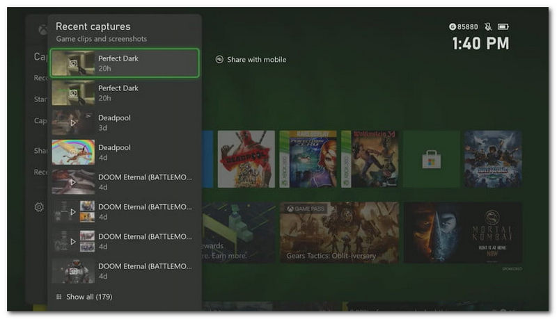Screen dimensions: 557x319
Task: Play the Deadpool clip from 3d ago
Action: pyautogui.click(x=125, y=122)
